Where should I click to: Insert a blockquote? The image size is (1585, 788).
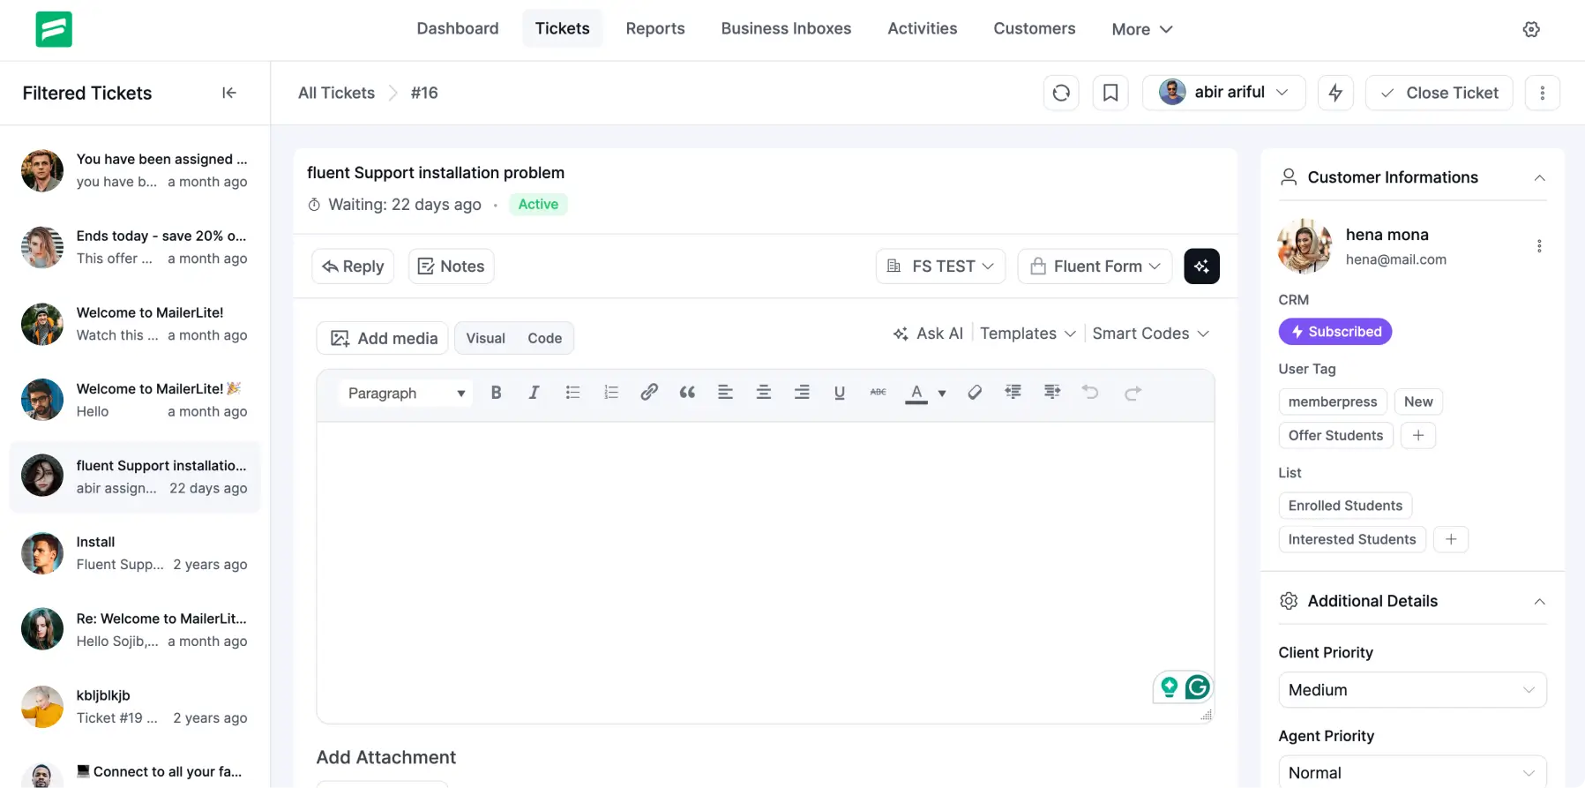(x=687, y=393)
